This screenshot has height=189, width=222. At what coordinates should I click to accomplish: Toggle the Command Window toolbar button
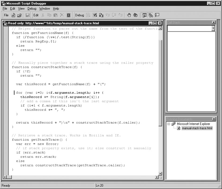click(x=157, y=15)
